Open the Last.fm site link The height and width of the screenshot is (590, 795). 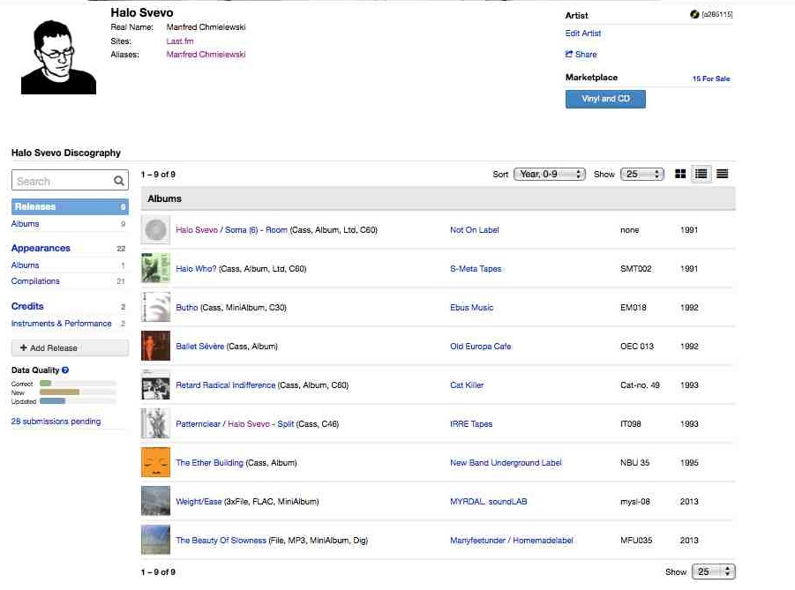(x=180, y=41)
